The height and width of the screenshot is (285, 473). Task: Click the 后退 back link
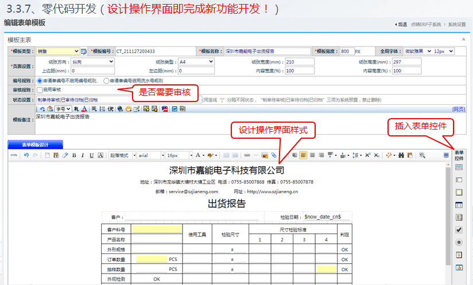[401, 25]
